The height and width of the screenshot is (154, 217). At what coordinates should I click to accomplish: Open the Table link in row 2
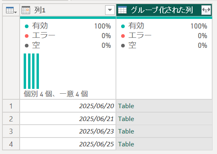point(126,119)
